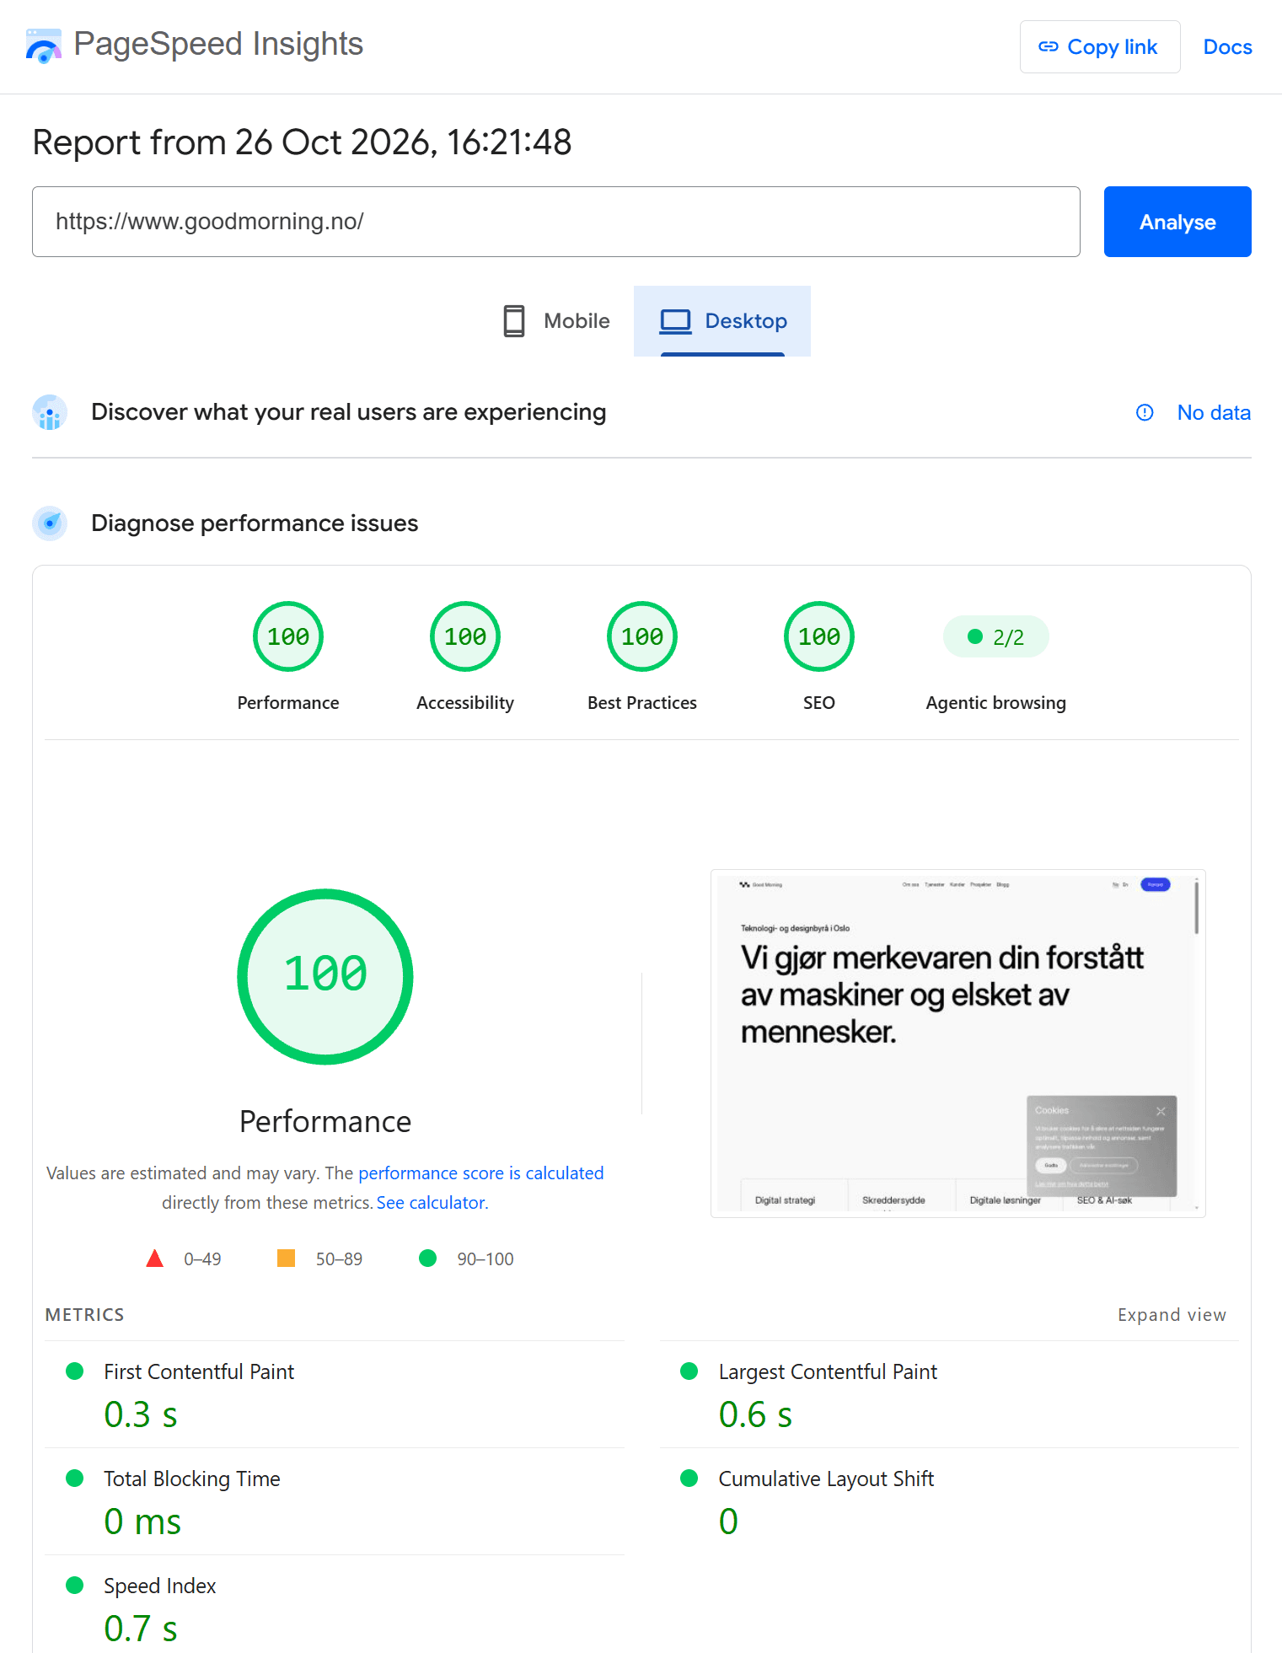The height and width of the screenshot is (1653, 1282).
Task: Click the Report from 26 Oct 2026 heading
Action: click(x=302, y=142)
